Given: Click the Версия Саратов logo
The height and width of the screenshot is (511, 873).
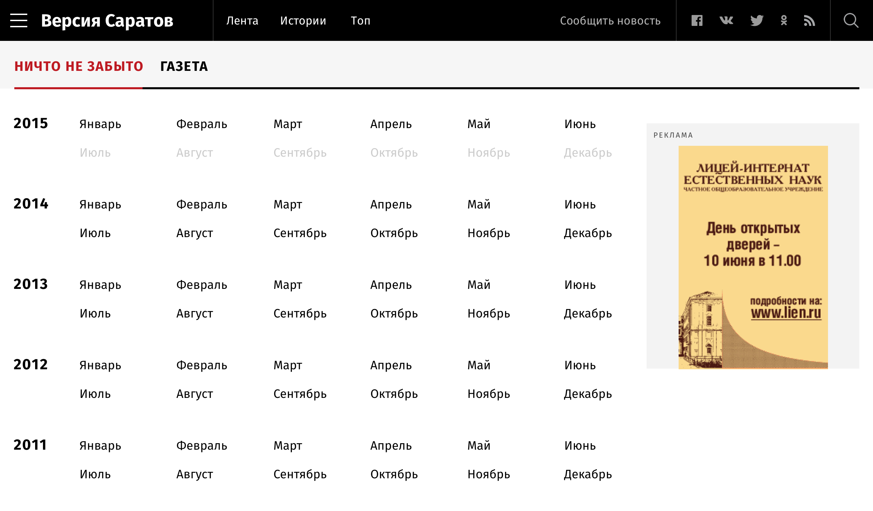Looking at the screenshot, I should (x=107, y=20).
